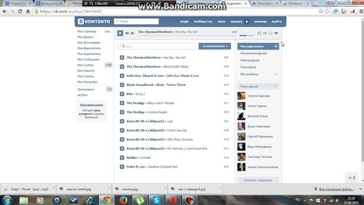Open the Chrome menu hamburger icon

click(361, 11)
